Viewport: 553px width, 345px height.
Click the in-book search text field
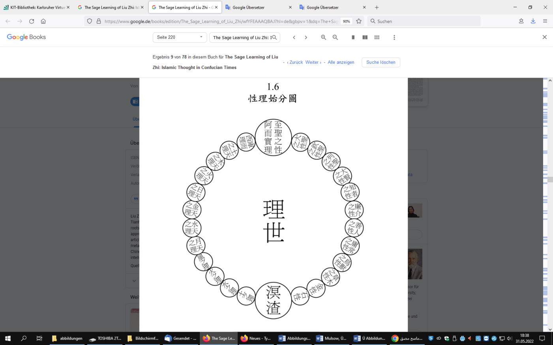[x=242, y=37]
